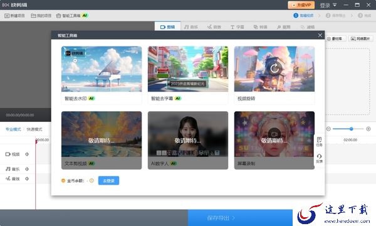Image resolution: width=376 pixels, height=226 pixels.
Task: Close the 智能工具箱 dialog
Action: click(x=320, y=35)
